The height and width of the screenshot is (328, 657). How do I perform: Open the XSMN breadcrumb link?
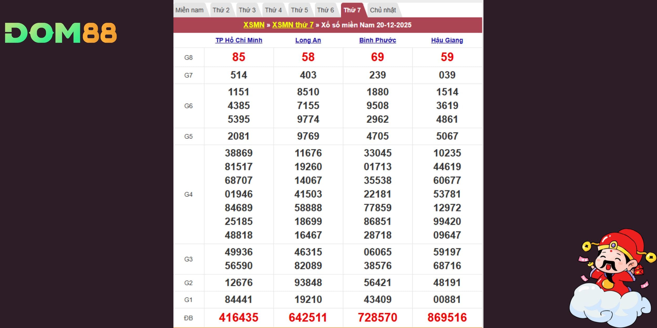(254, 25)
